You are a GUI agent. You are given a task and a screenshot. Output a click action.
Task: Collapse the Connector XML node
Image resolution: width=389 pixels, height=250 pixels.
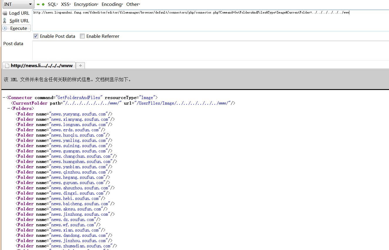coord(4,98)
